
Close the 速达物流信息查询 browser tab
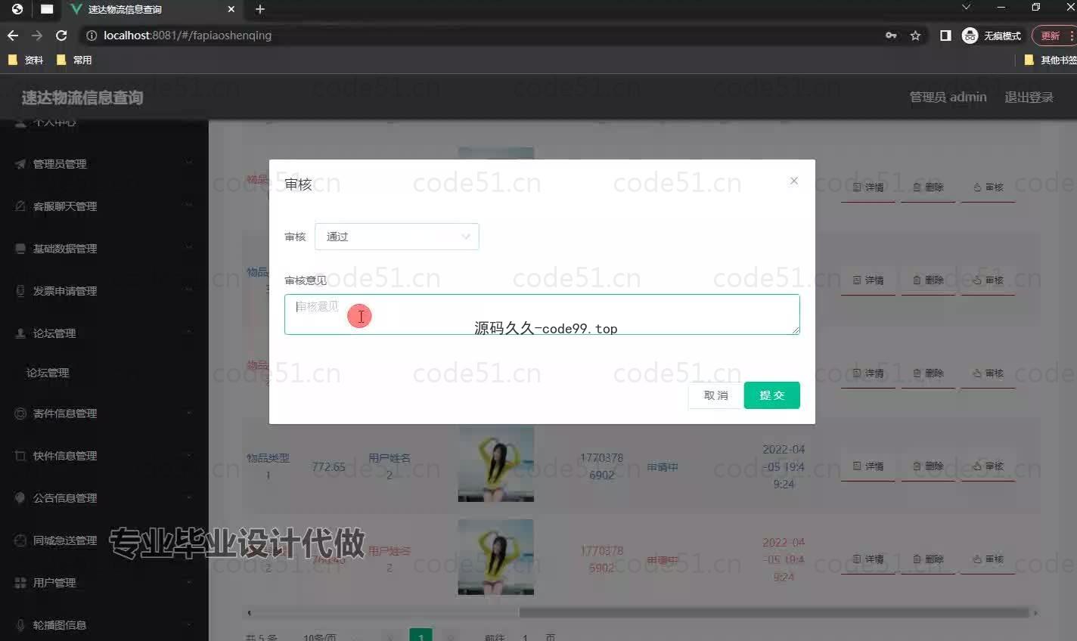point(231,9)
